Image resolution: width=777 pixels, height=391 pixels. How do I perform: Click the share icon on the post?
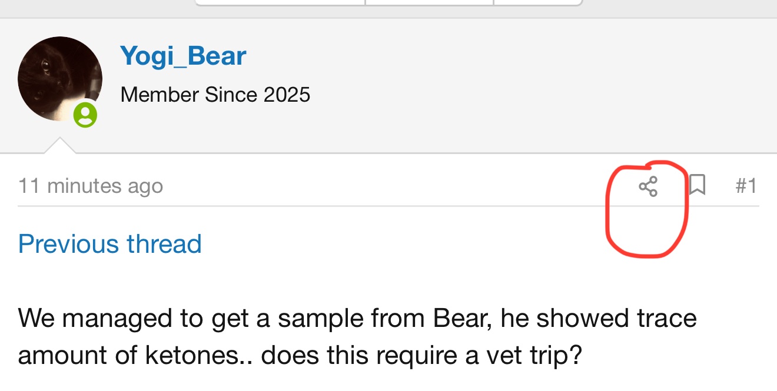click(x=647, y=187)
